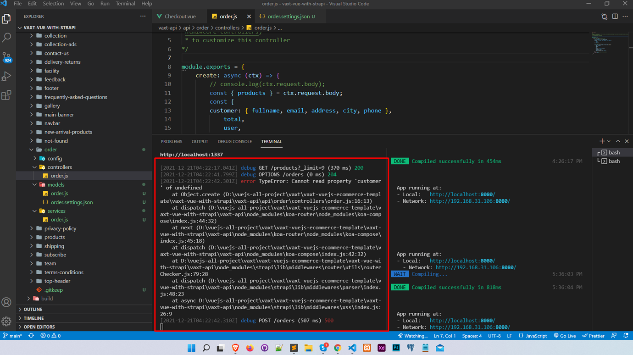Switch to the DEBUG CONSOLE tab
Image resolution: width=633 pixels, height=355 pixels.
tap(234, 141)
